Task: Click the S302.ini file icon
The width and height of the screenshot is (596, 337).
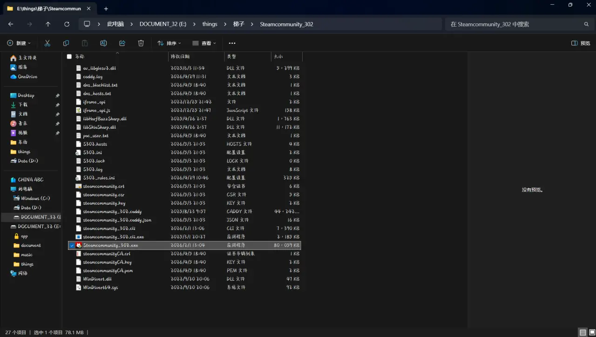Action: point(79,152)
